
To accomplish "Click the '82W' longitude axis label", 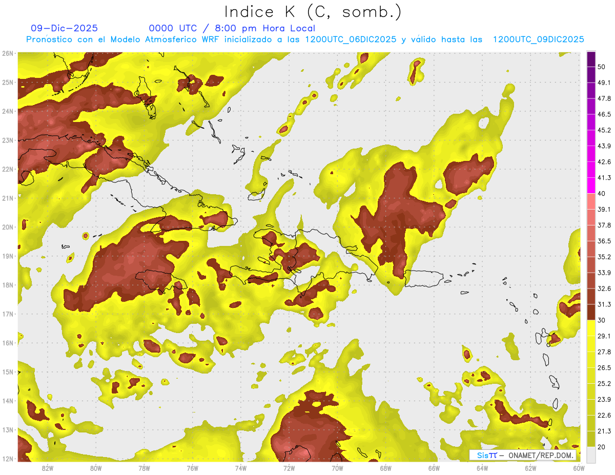I will click(x=48, y=468).
